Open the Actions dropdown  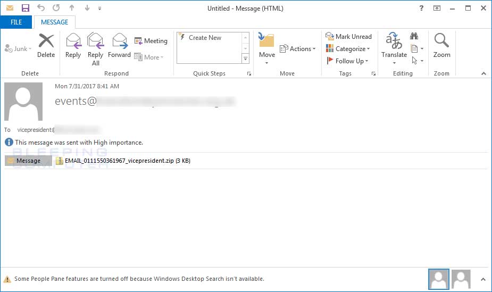coord(297,48)
